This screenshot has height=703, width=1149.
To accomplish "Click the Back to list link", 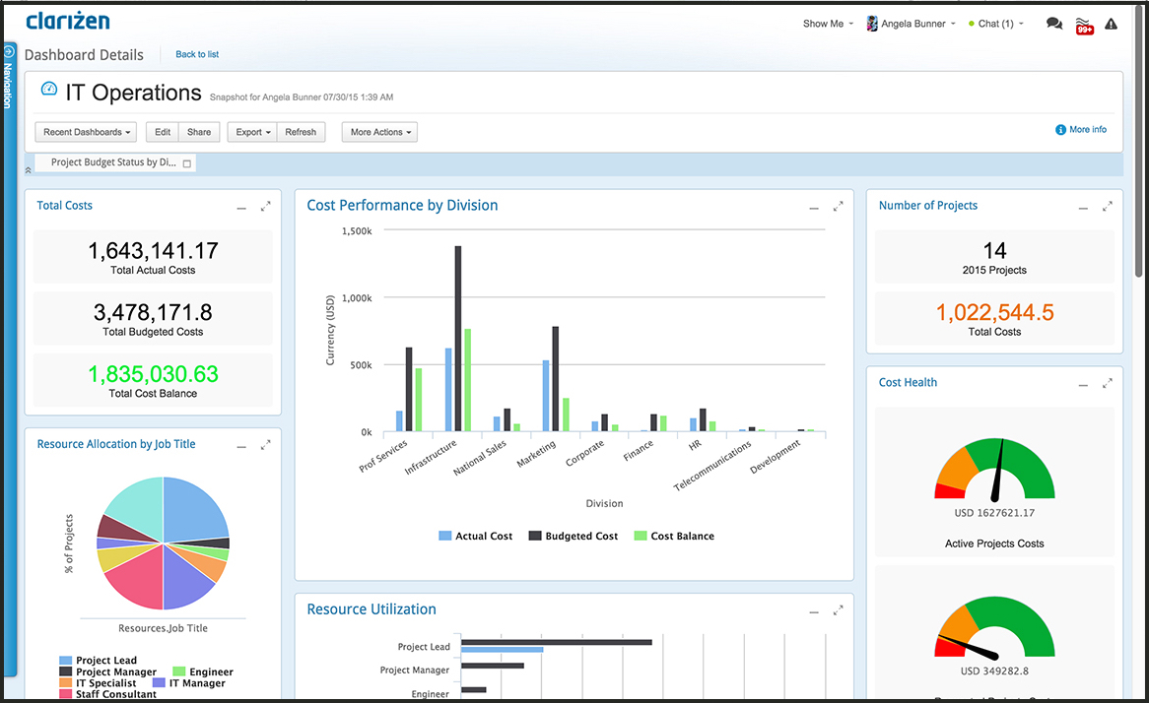I will click(197, 54).
